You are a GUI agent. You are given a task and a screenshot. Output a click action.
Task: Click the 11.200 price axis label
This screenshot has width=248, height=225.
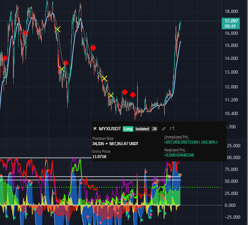coord(231,100)
